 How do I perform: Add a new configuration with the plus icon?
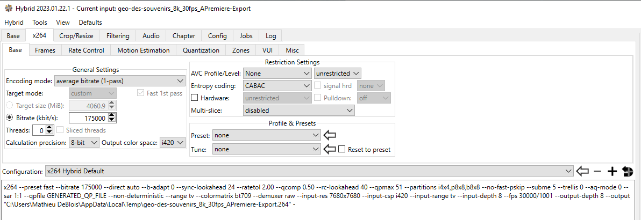pyautogui.click(x=611, y=171)
